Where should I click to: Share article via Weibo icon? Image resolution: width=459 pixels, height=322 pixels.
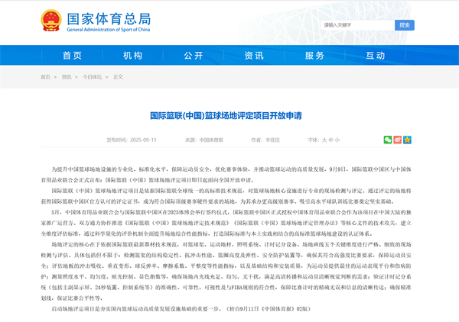[398, 140]
